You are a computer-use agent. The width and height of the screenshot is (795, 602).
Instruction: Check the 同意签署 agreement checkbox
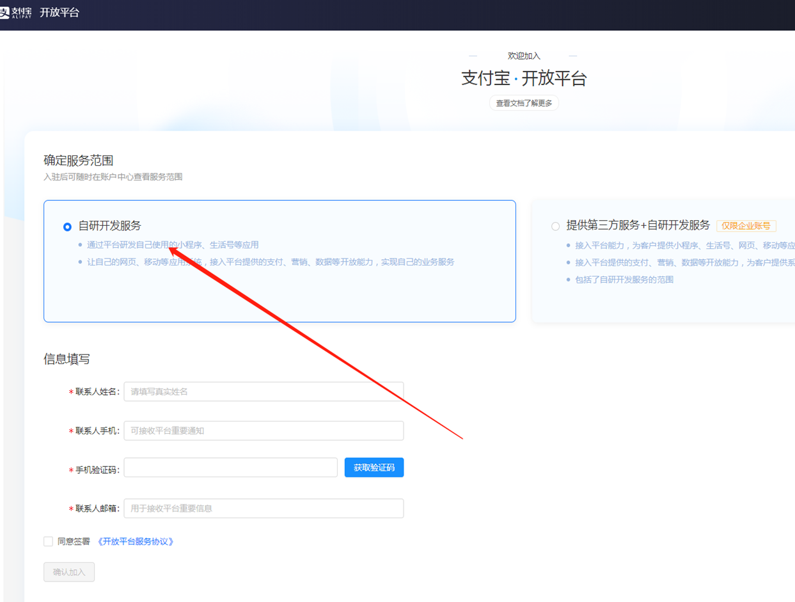click(48, 541)
